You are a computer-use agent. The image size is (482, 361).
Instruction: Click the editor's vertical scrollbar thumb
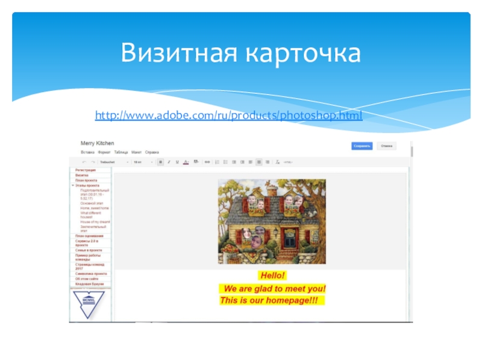(x=412, y=152)
